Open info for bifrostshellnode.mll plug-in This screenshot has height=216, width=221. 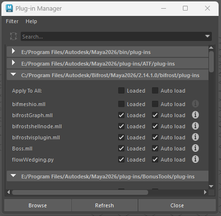click(195, 126)
